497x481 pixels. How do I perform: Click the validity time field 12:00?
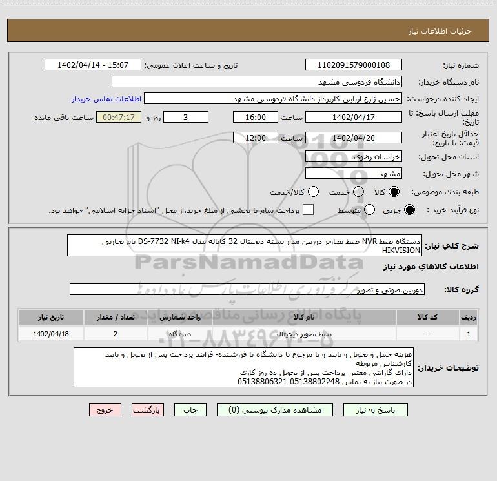(256, 138)
